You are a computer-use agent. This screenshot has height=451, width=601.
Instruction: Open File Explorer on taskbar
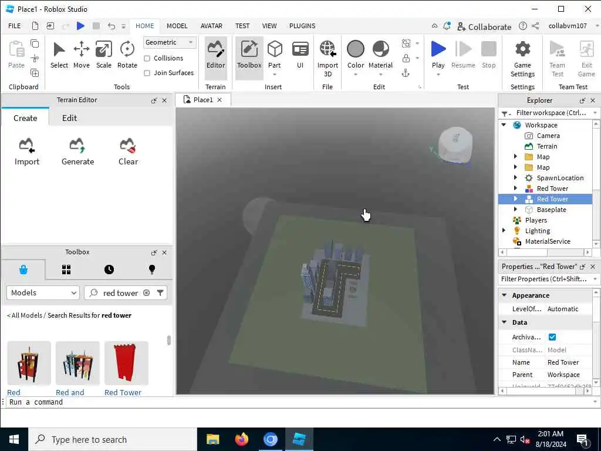pos(212,439)
